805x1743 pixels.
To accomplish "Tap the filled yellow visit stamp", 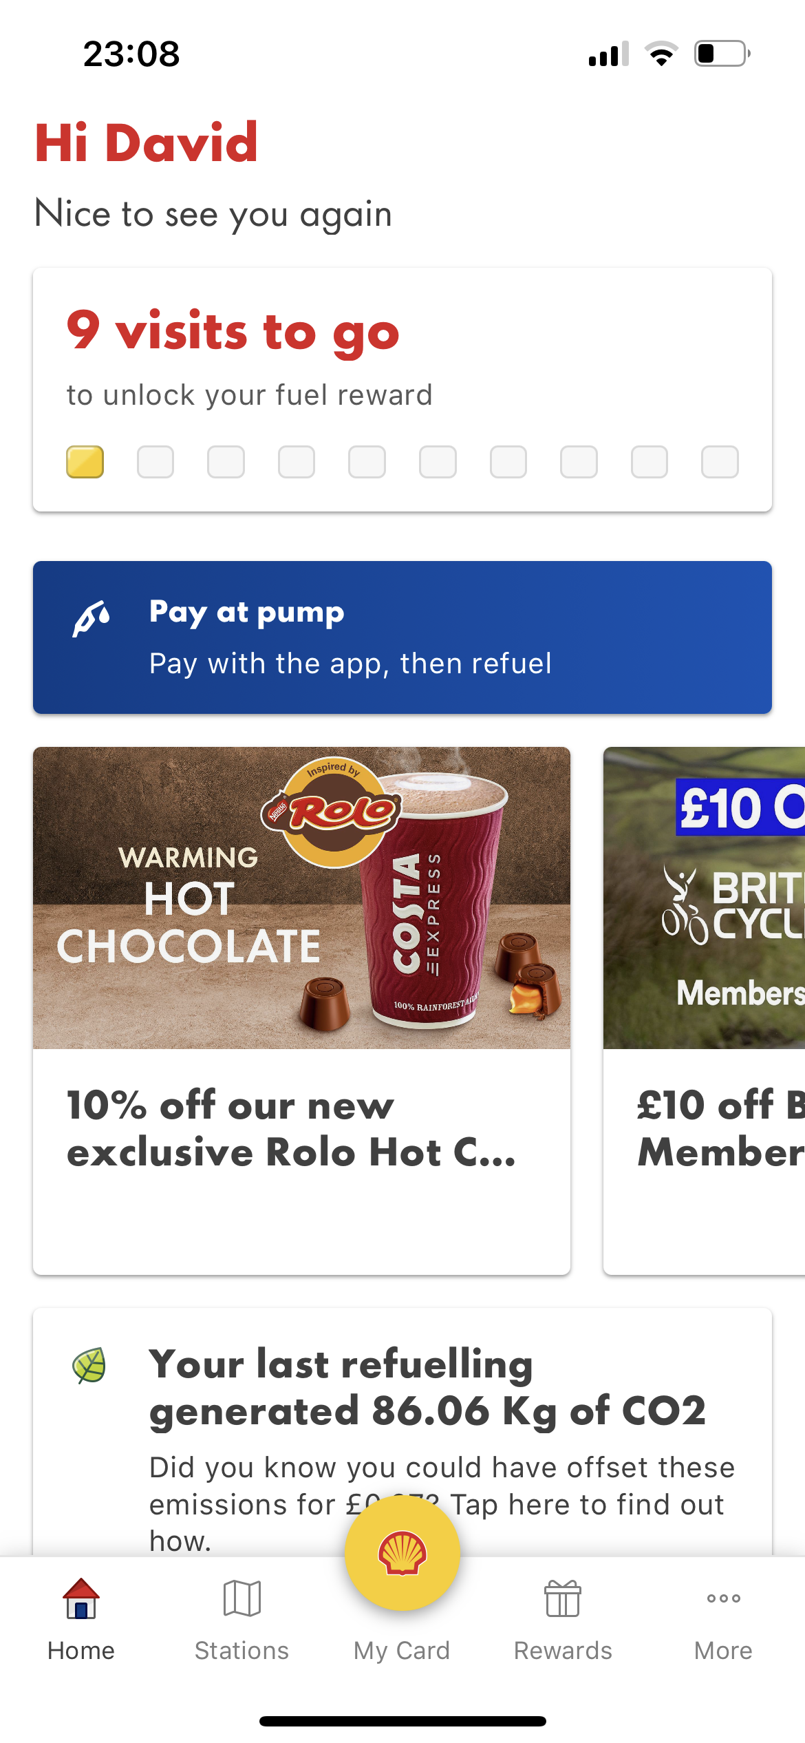I will [85, 462].
